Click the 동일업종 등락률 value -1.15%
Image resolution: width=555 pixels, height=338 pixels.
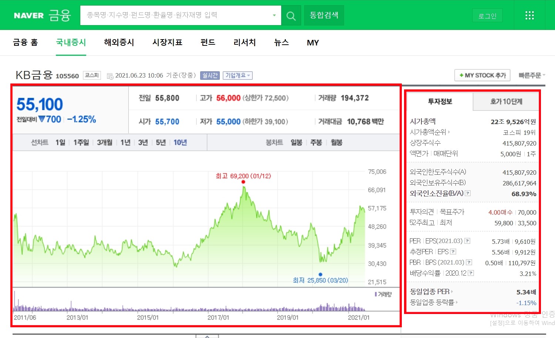526,303
